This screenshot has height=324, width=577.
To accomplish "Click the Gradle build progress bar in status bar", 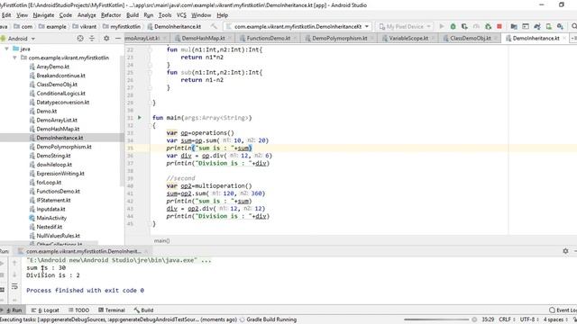I will coord(436,319).
